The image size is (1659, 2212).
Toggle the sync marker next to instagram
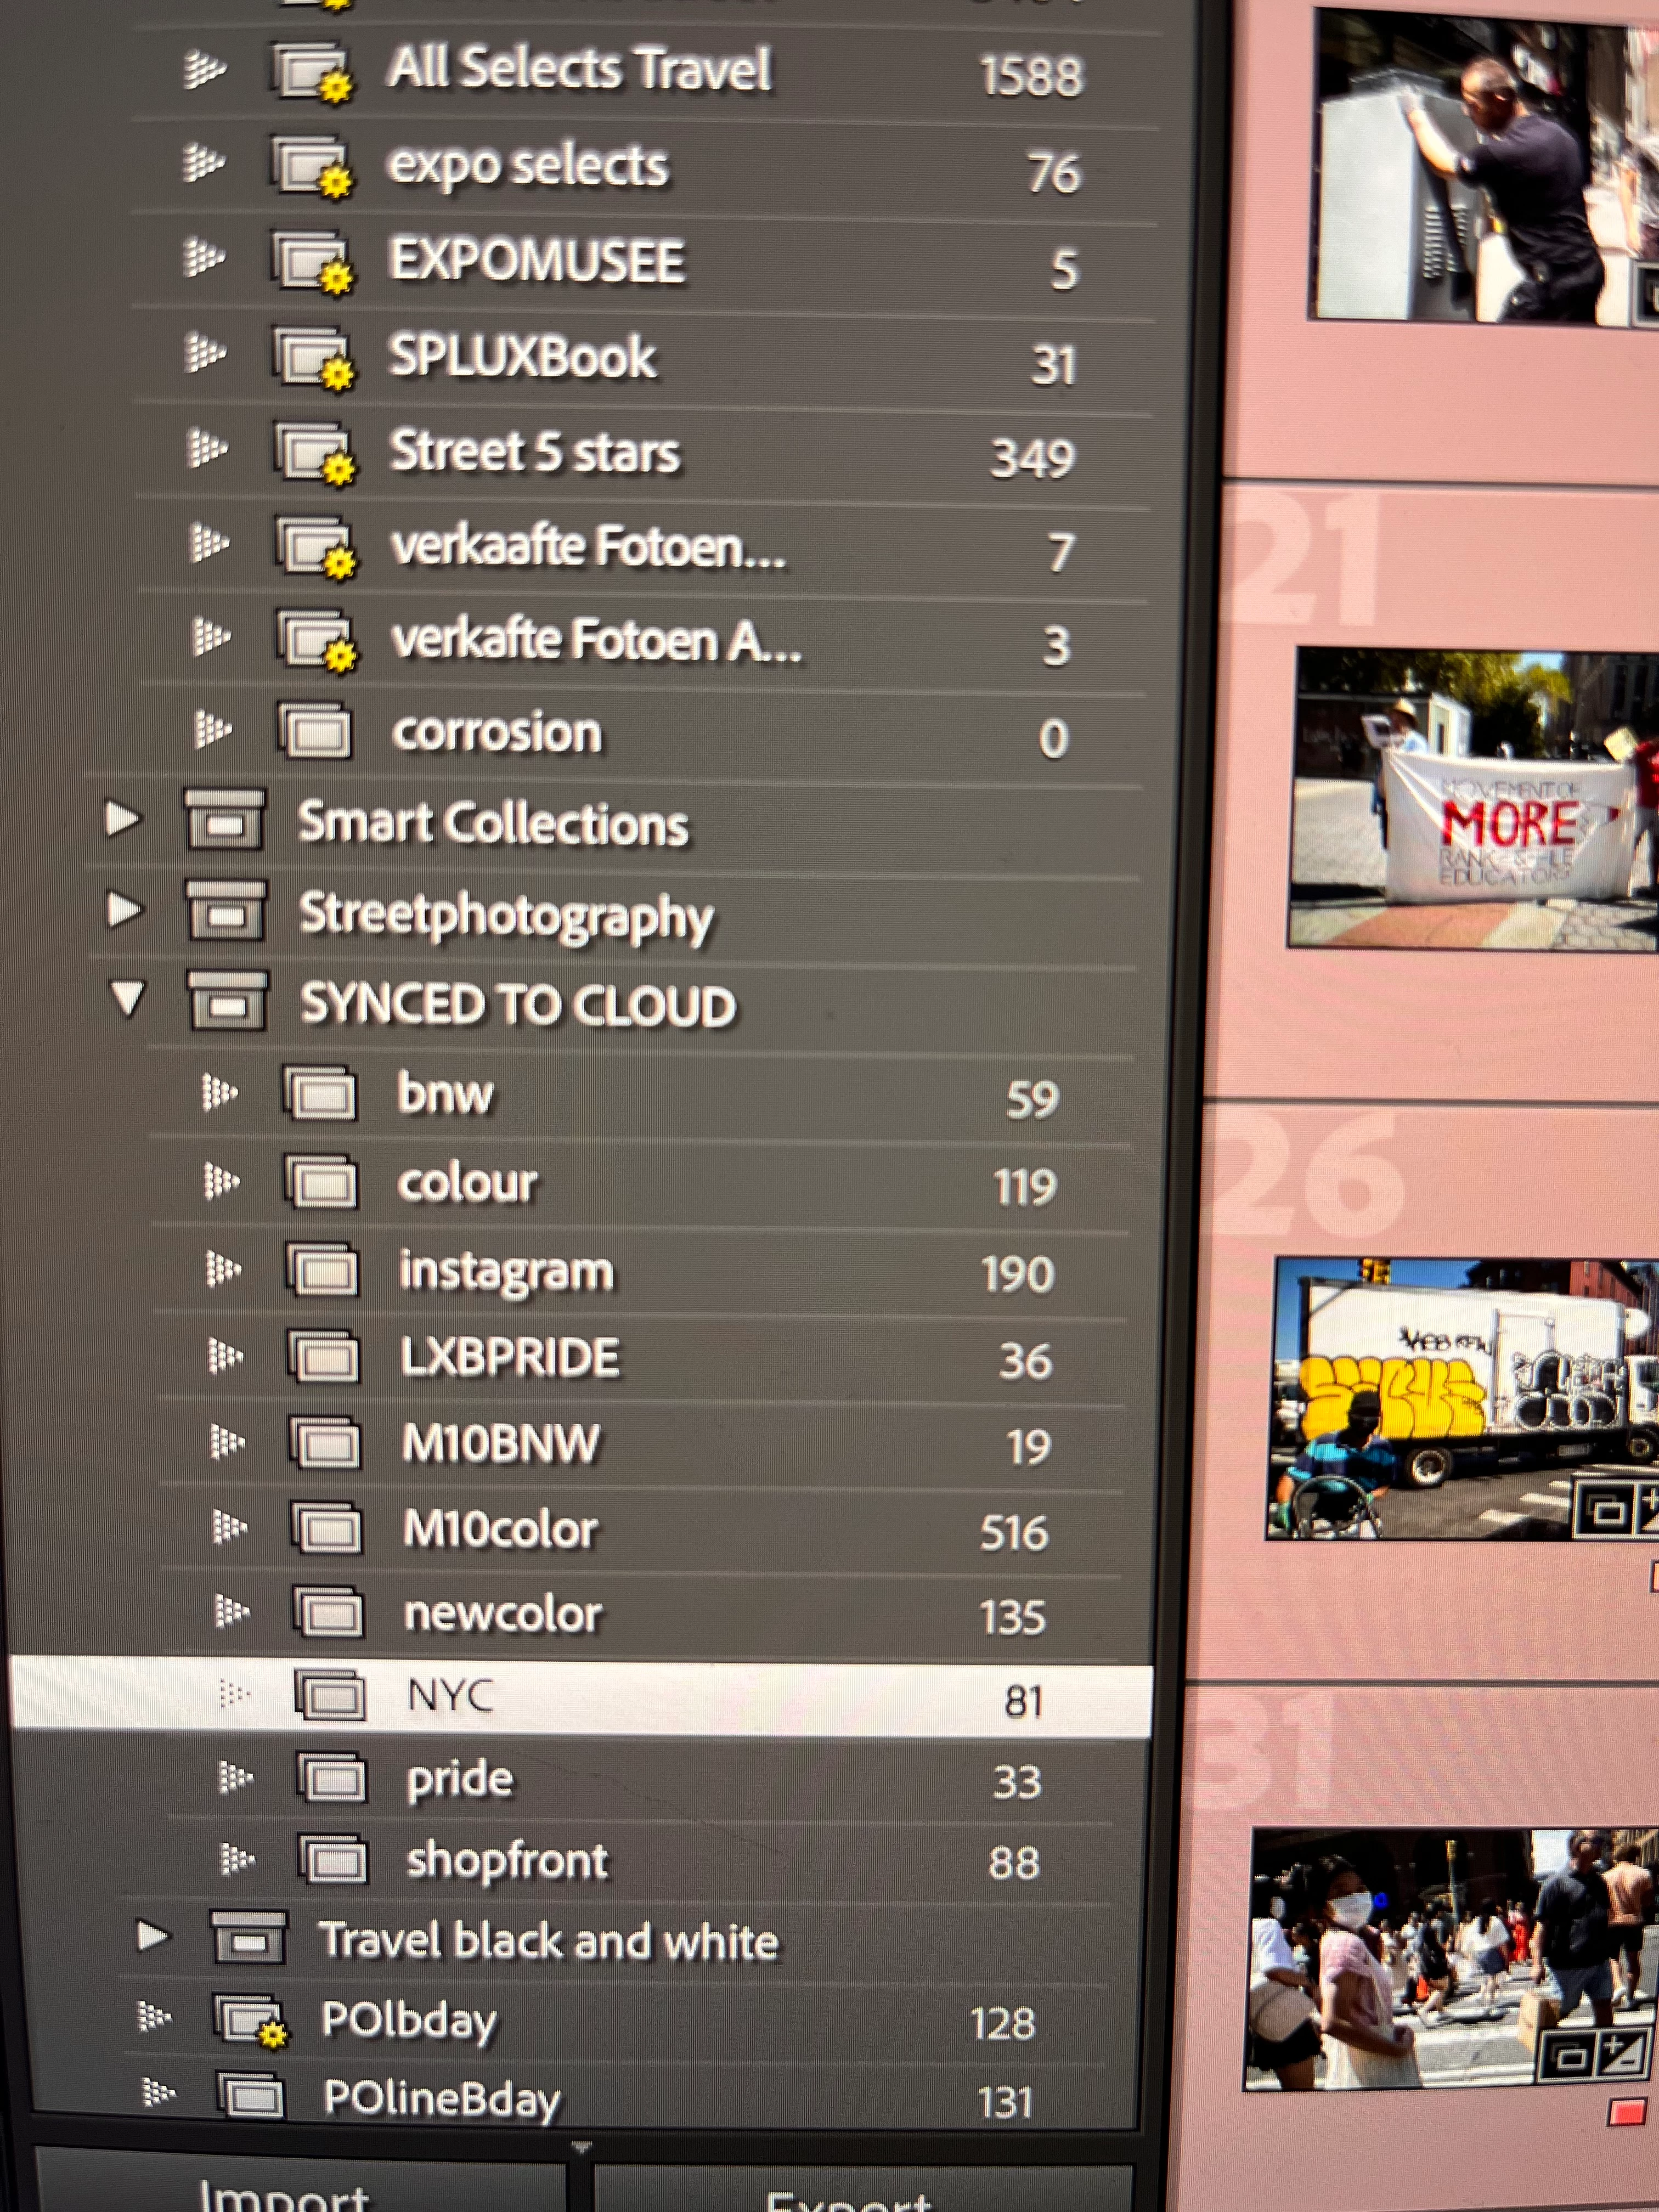pyautogui.click(x=223, y=1270)
